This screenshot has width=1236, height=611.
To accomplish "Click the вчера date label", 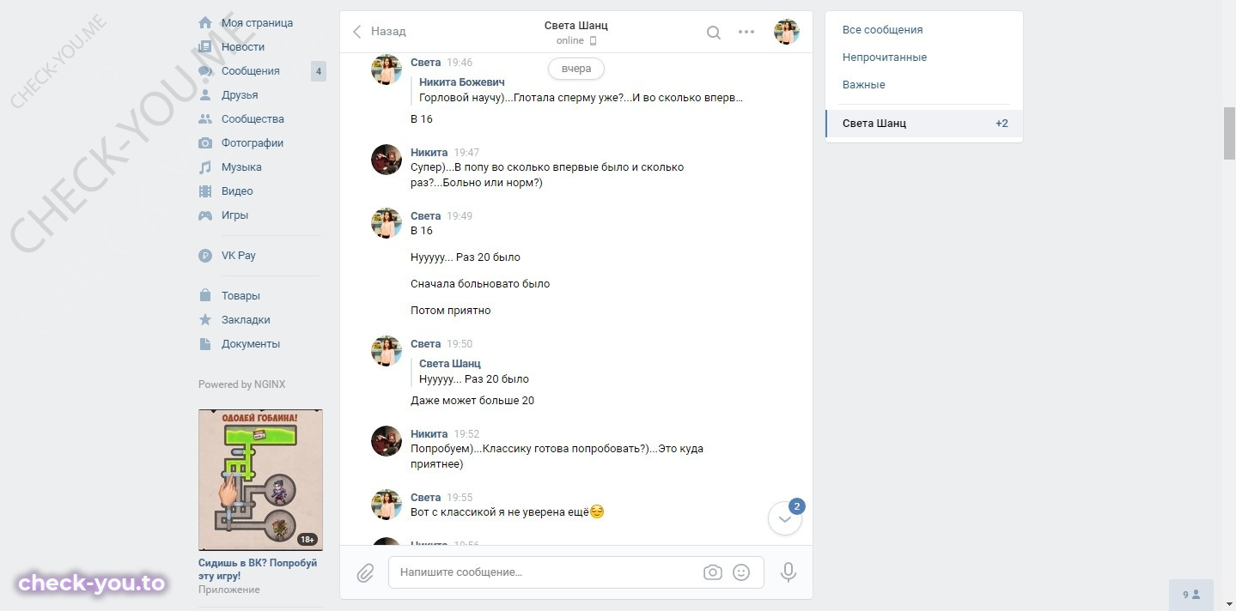I will (x=576, y=69).
